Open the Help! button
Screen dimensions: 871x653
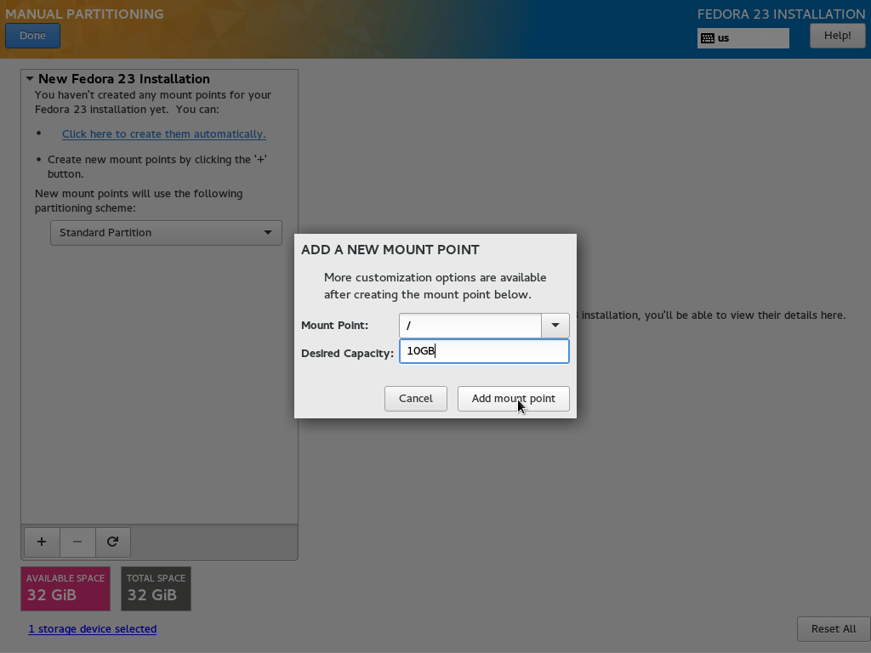pyautogui.click(x=837, y=36)
